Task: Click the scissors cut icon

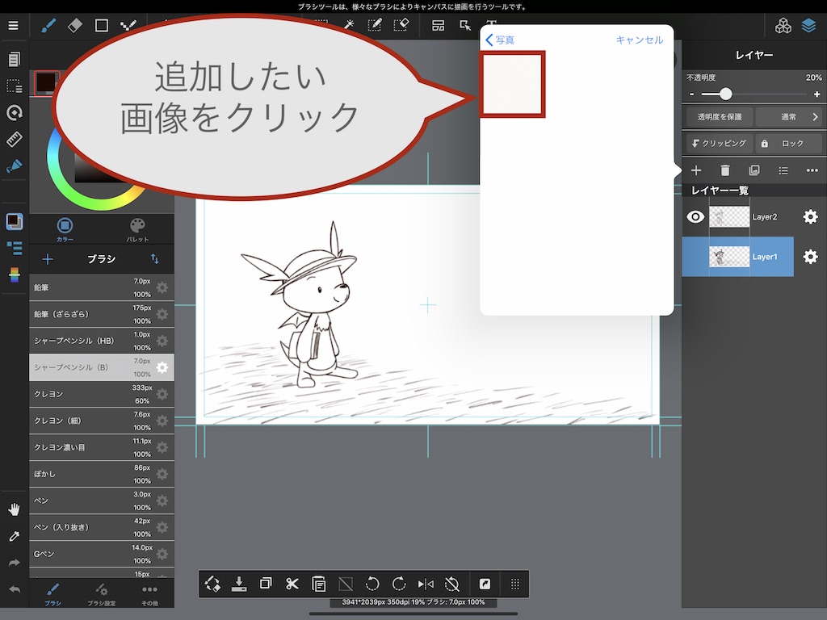Action: (292, 584)
